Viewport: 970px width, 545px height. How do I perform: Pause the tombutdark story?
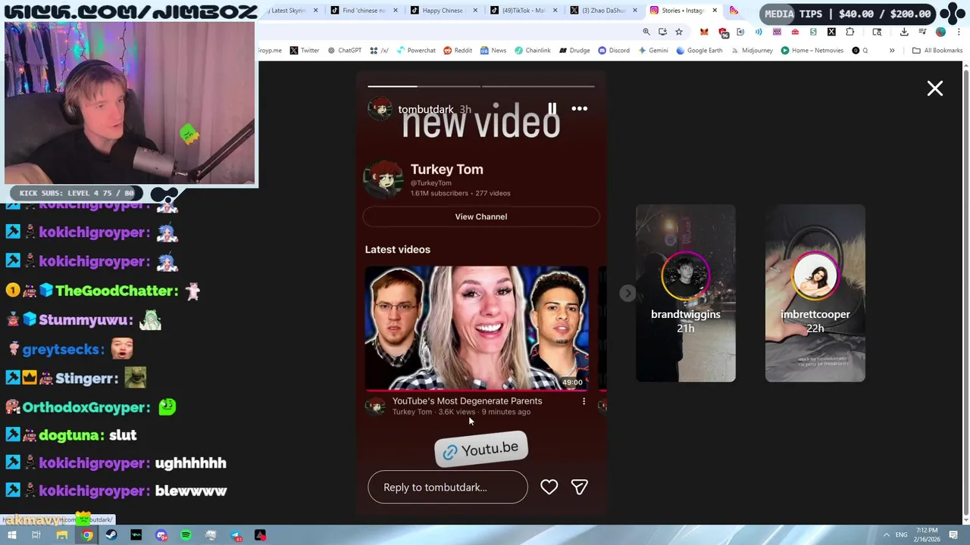(x=552, y=109)
